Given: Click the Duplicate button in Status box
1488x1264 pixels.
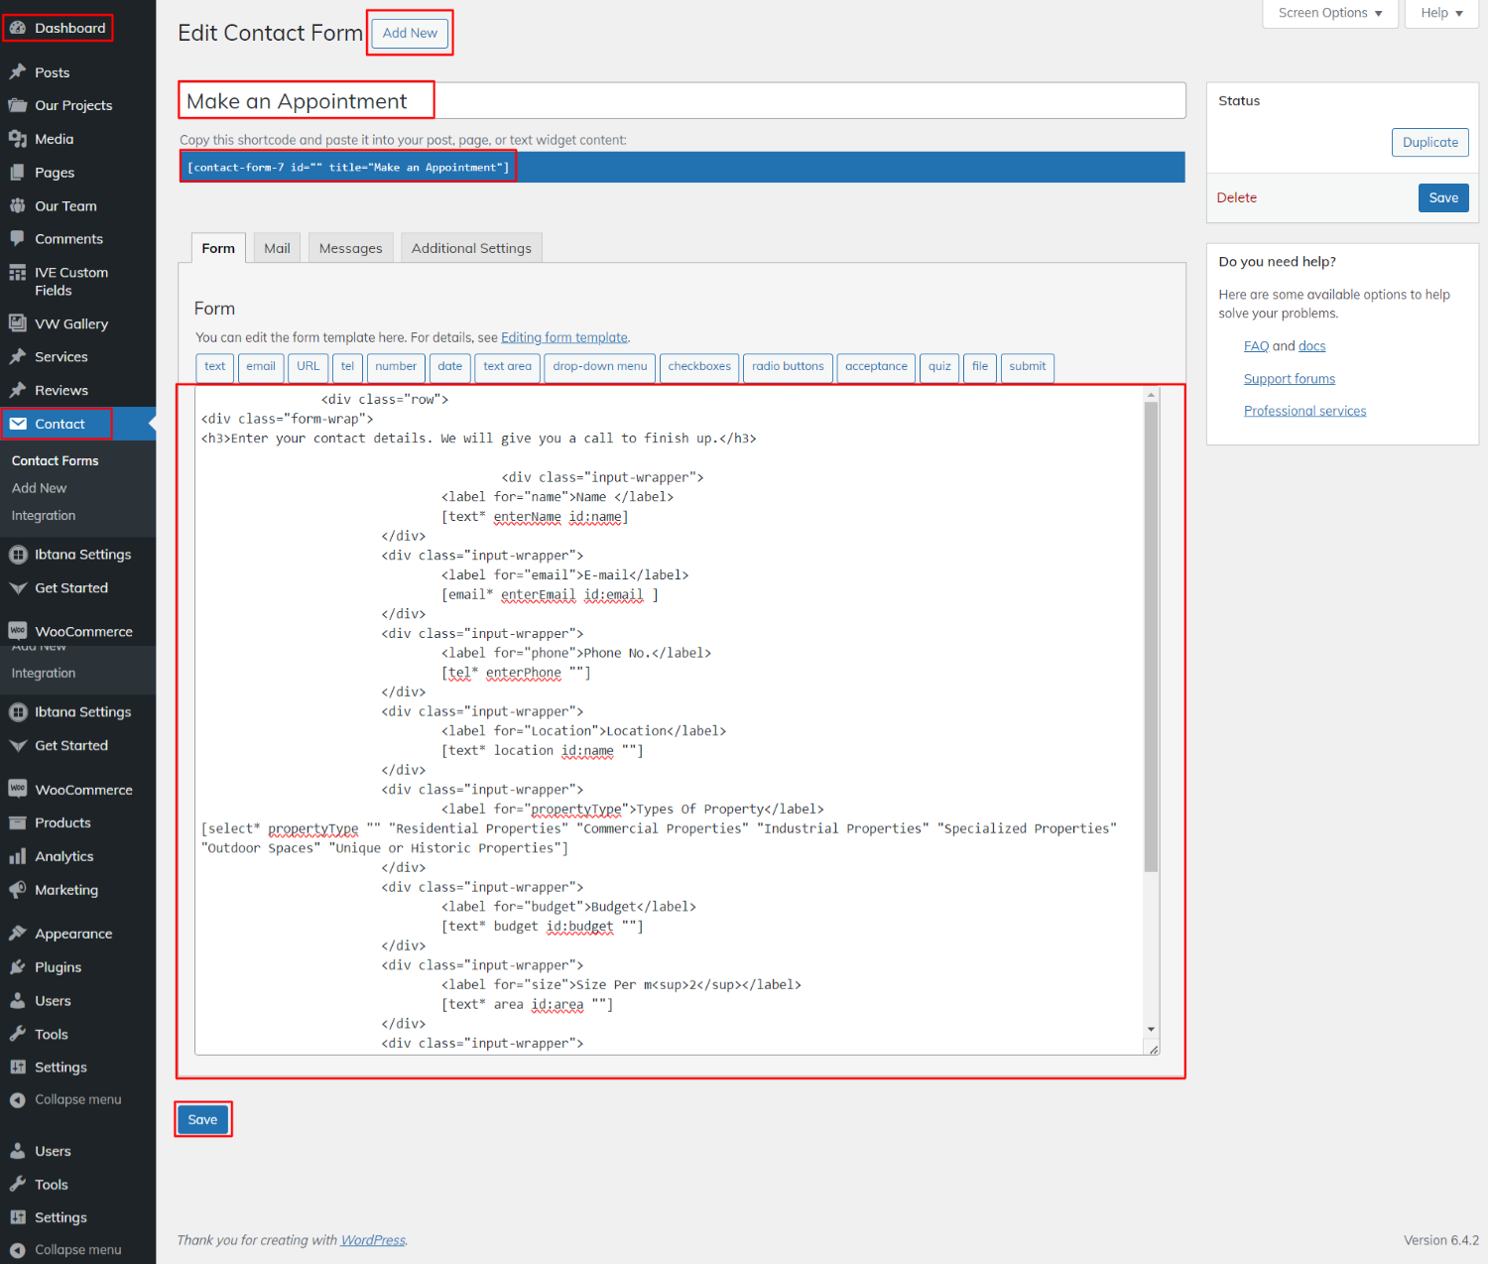Looking at the screenshot, I should pyautogui.click(x=1429, y=142).
